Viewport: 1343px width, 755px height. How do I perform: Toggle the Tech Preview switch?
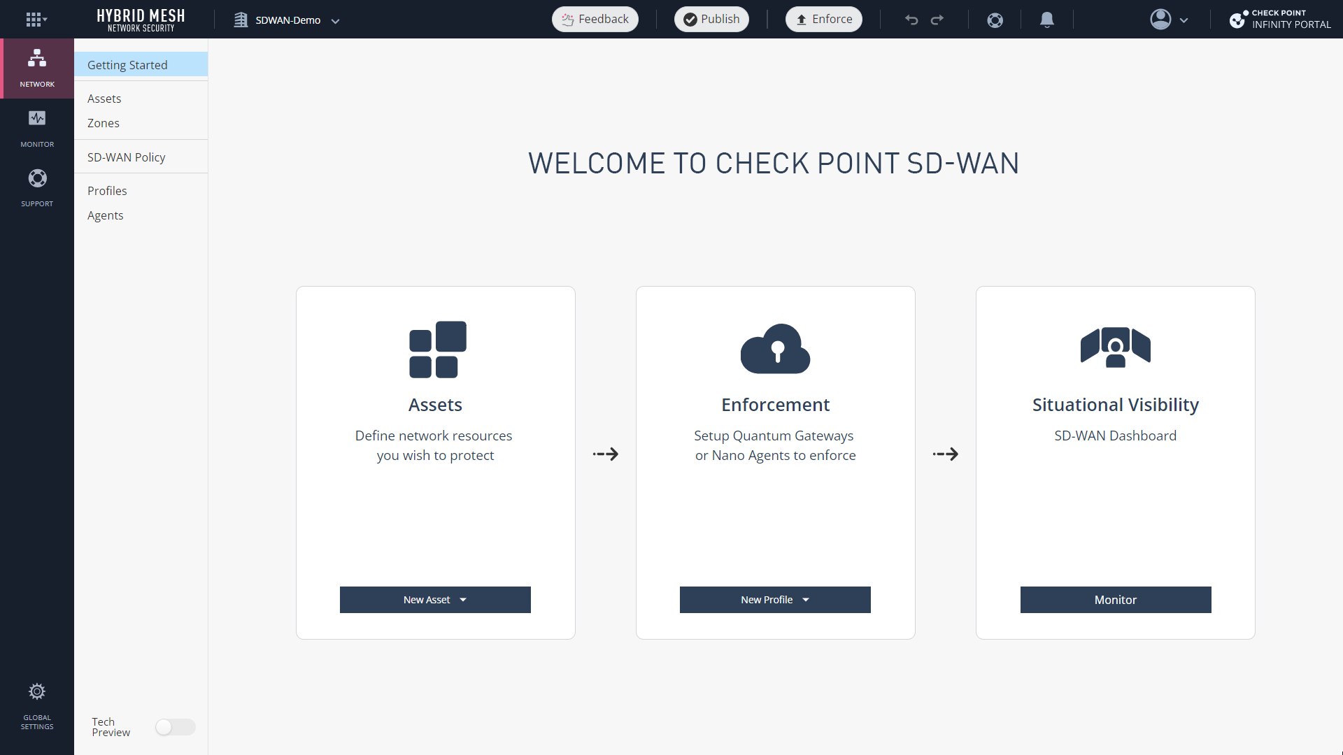(175, 727)
